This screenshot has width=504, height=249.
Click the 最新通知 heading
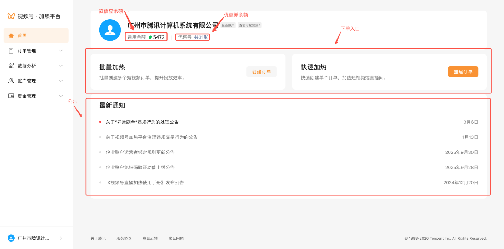coord(112,106)
